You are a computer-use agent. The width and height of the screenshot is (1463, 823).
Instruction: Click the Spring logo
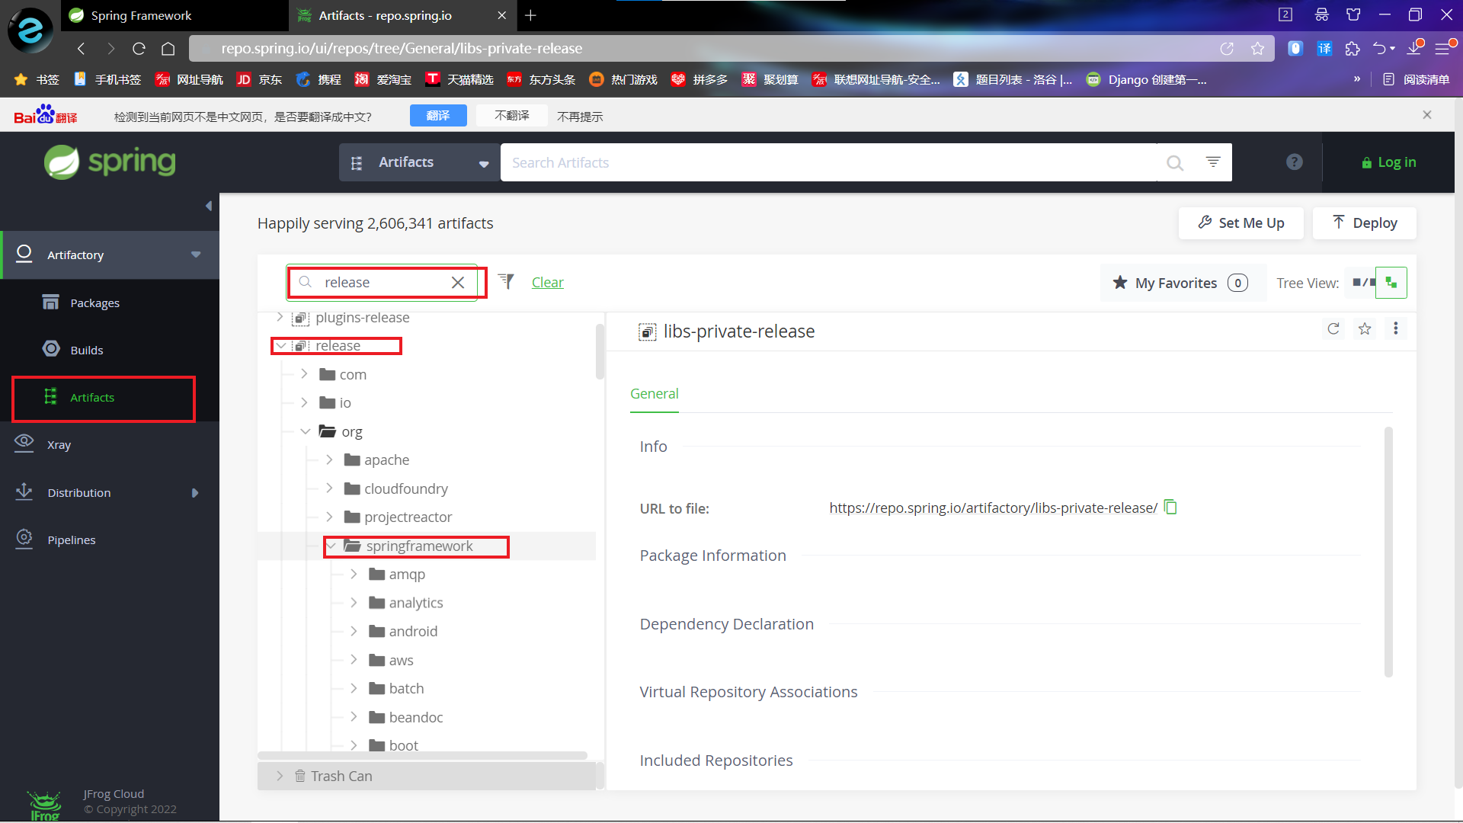coord(110,162)
